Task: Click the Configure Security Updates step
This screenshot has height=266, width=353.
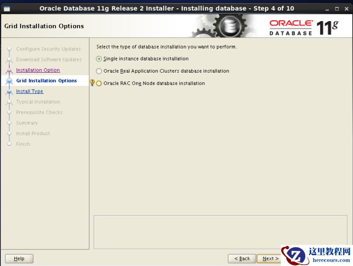Action: click(48, 49)
